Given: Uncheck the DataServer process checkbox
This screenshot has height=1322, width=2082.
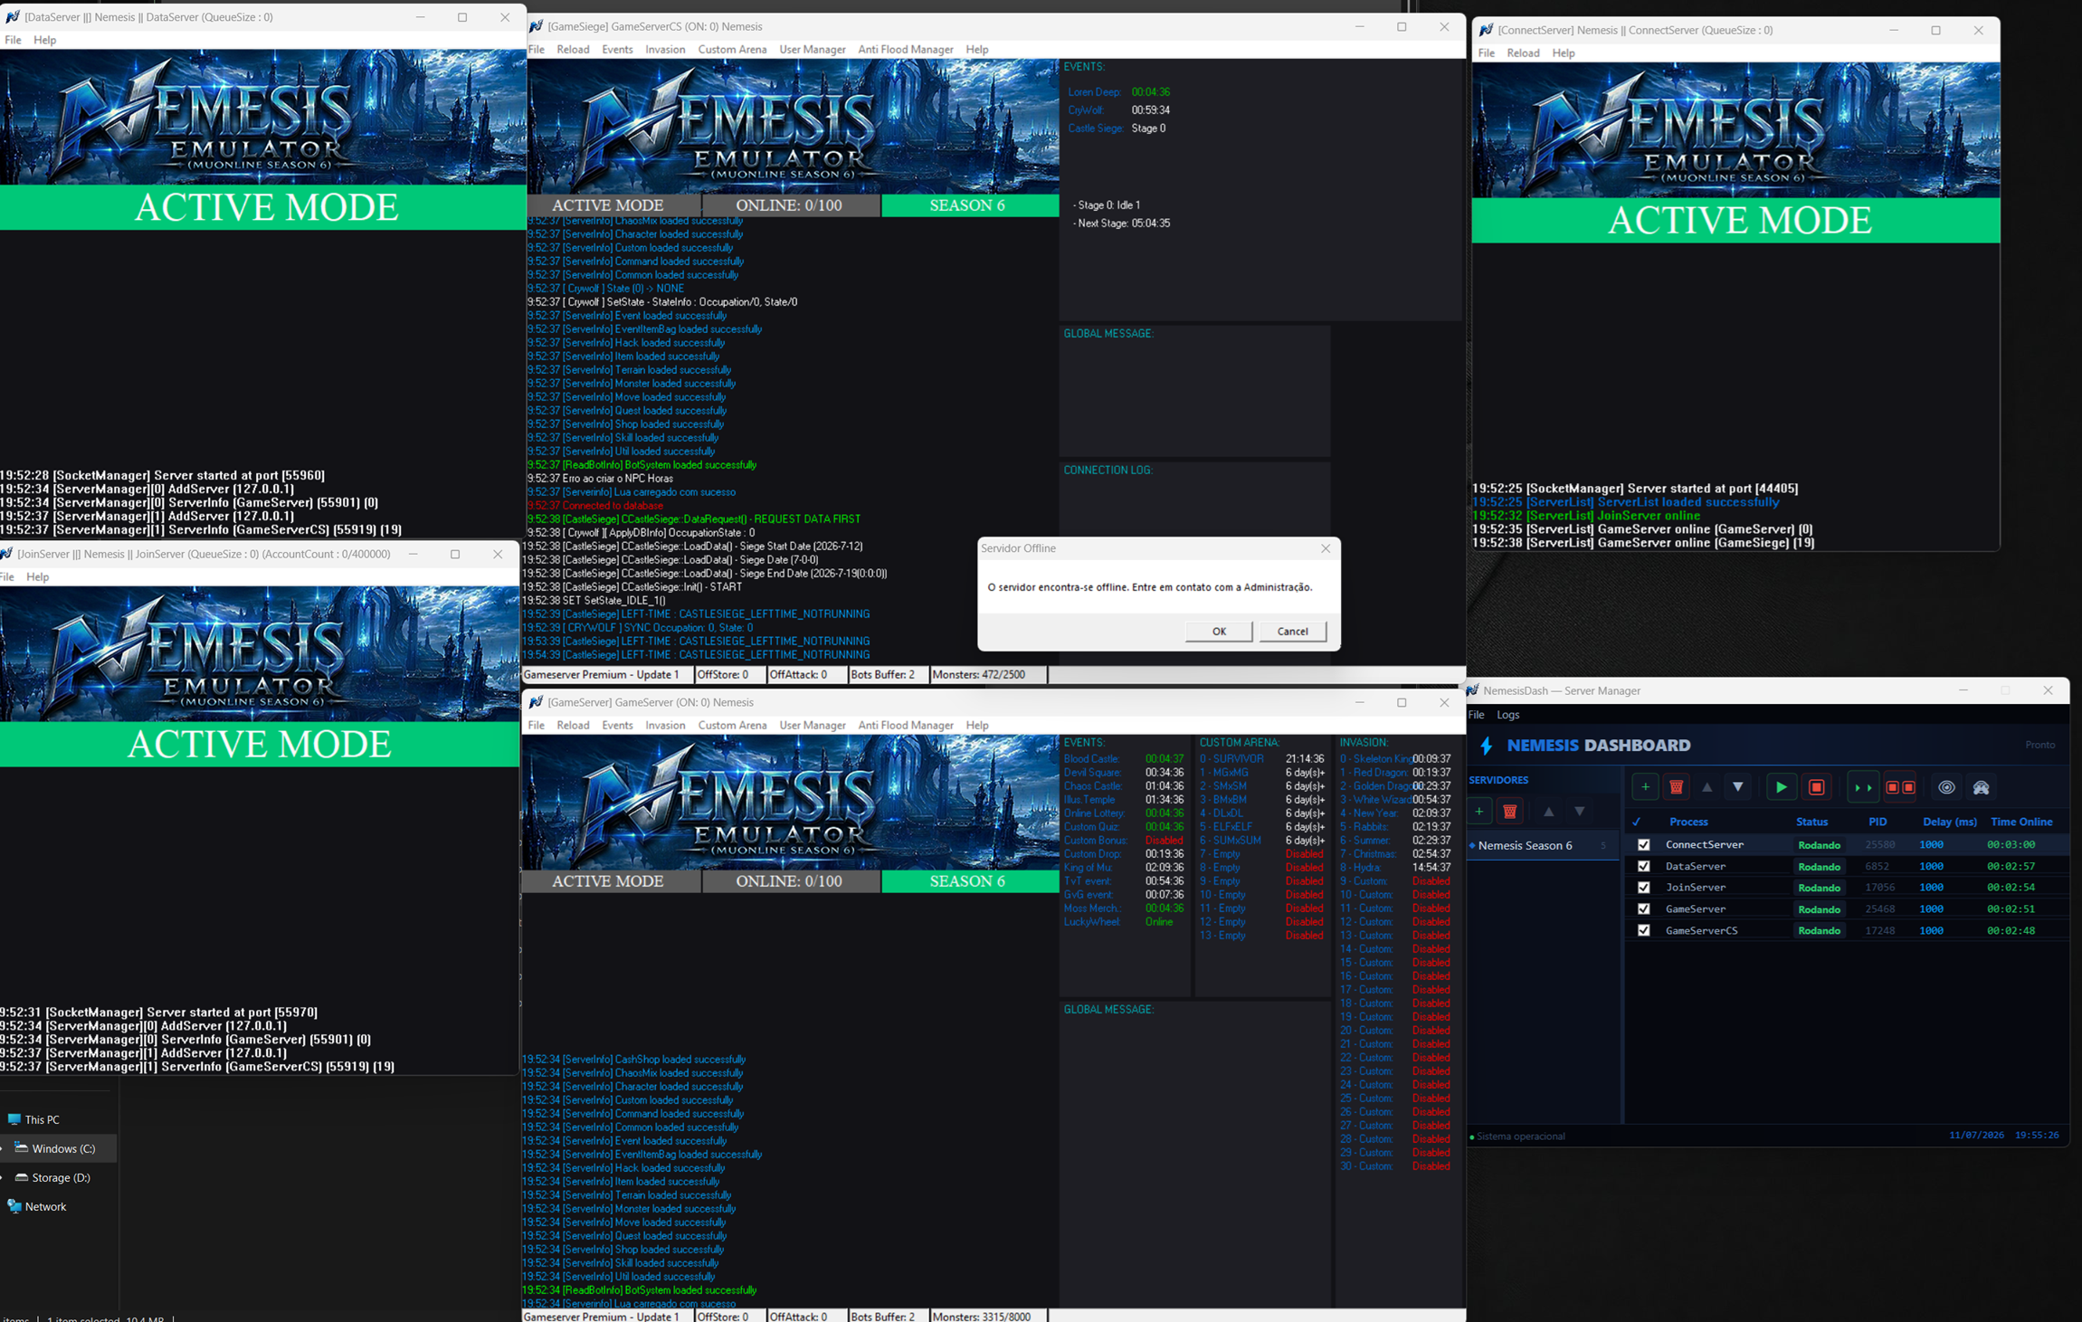Looking at the screenshot, I should click(x=1643, y=866).
